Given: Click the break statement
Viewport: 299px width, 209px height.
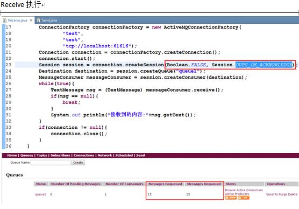Looking at the screenshot, I should tap(71, 102).
